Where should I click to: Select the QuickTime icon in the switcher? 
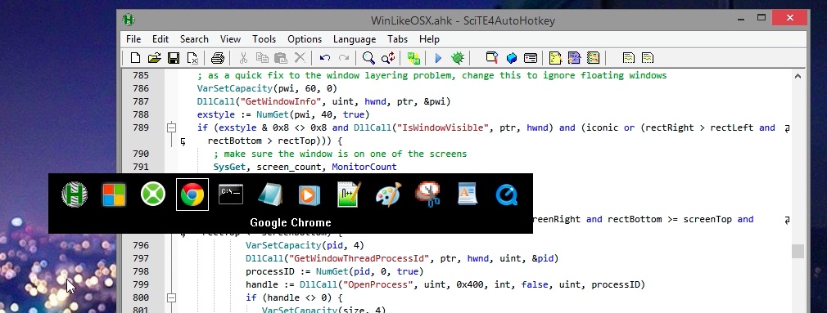point(507,195)
